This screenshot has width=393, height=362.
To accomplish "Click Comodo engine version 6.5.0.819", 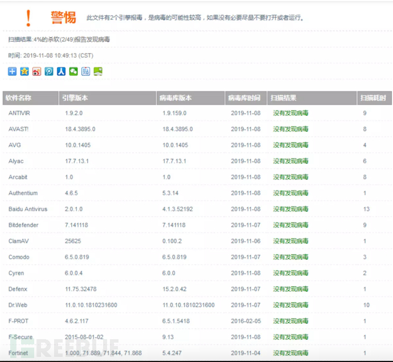I will pos(77,257).
